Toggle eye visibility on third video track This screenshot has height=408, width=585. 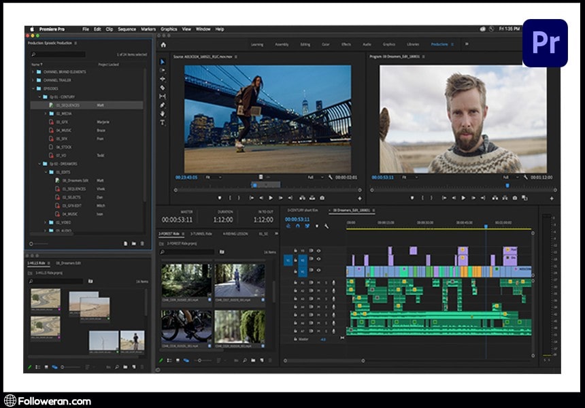point(318,269)
